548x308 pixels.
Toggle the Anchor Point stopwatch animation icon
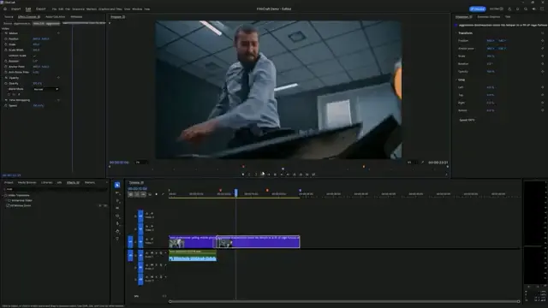(6, 67)
